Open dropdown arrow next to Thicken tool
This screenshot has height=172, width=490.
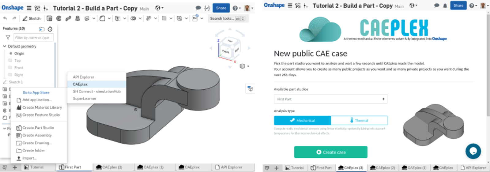point(93,18)
